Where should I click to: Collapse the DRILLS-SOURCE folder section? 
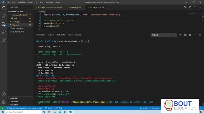pos(17,12)
